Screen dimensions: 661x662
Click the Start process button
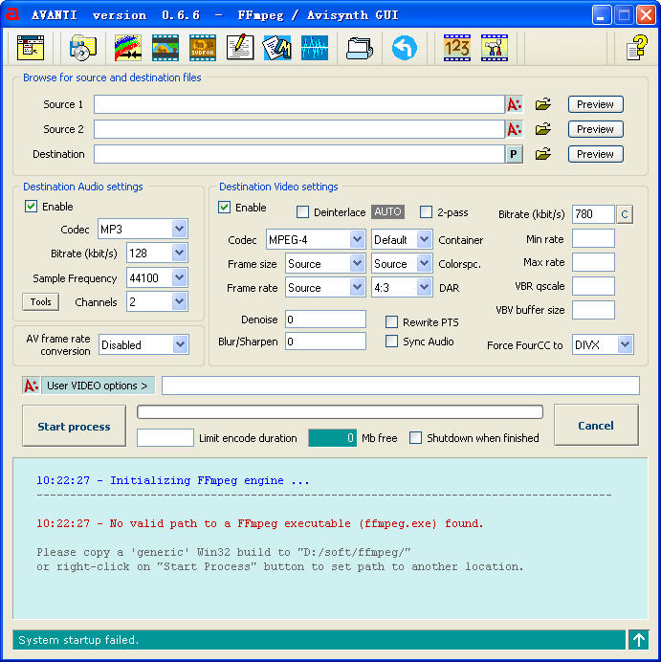tap(74, 427)
